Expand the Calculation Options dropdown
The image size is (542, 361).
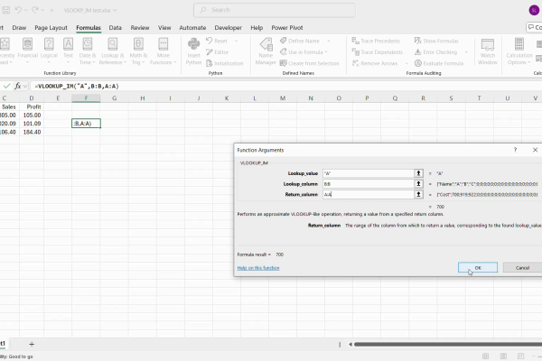tap(520, 52)
